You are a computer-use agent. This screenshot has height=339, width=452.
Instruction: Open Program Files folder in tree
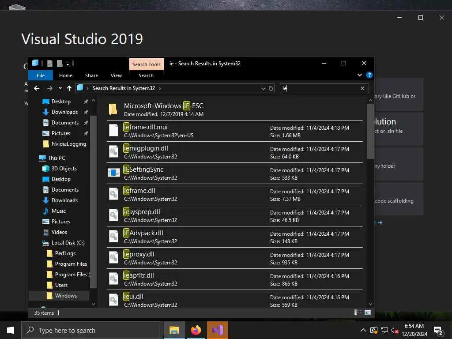71,264
